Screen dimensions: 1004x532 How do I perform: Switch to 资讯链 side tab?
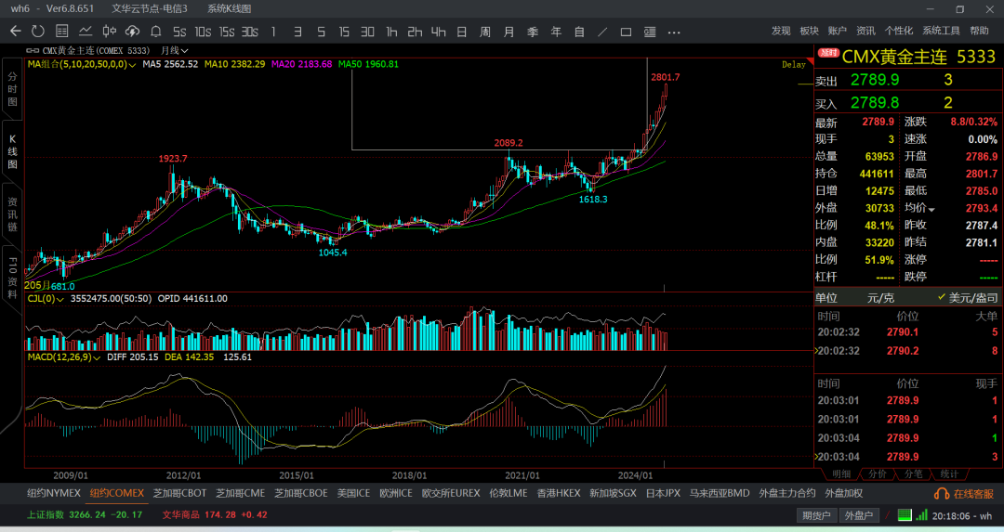[x=12, y=214]
